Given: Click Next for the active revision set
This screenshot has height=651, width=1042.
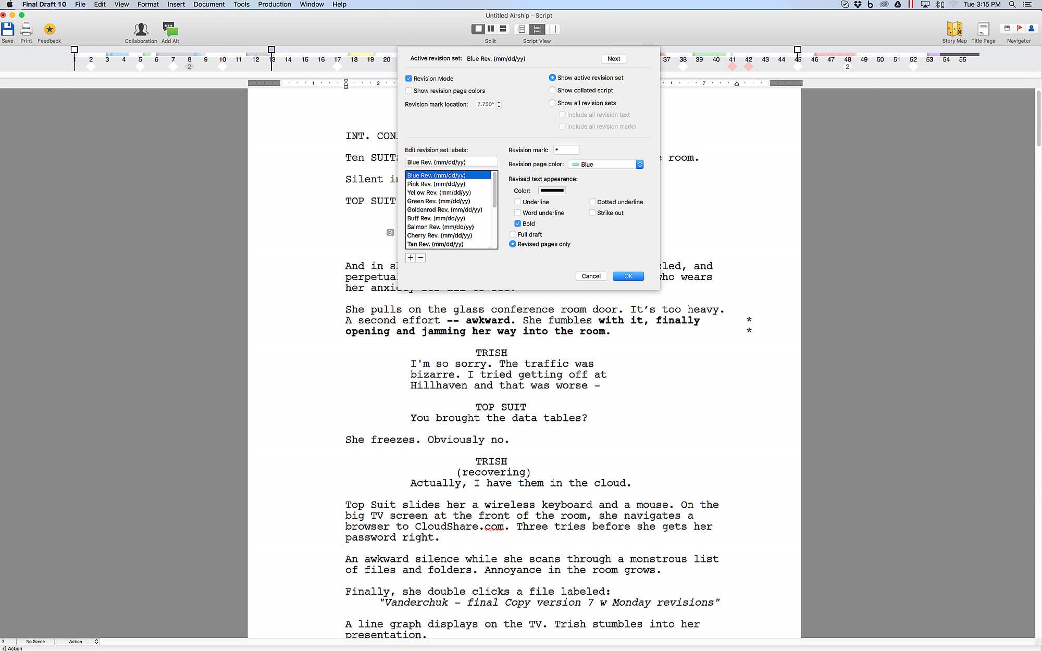Looking at the screenshot, I should tap(613, 59).
